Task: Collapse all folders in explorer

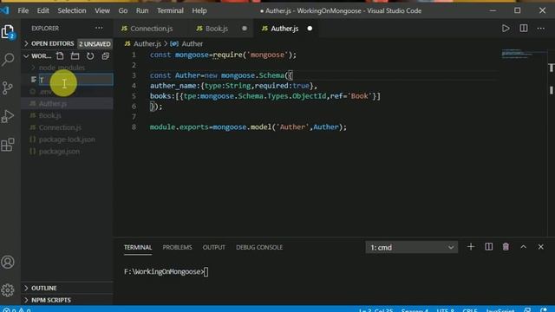Action: tap(106, 55)
